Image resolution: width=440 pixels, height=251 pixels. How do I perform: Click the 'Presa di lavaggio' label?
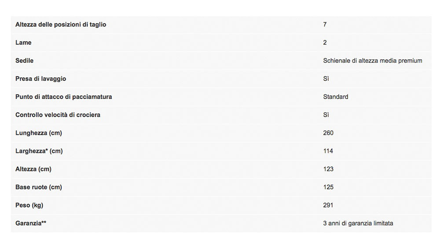point(40,79)
